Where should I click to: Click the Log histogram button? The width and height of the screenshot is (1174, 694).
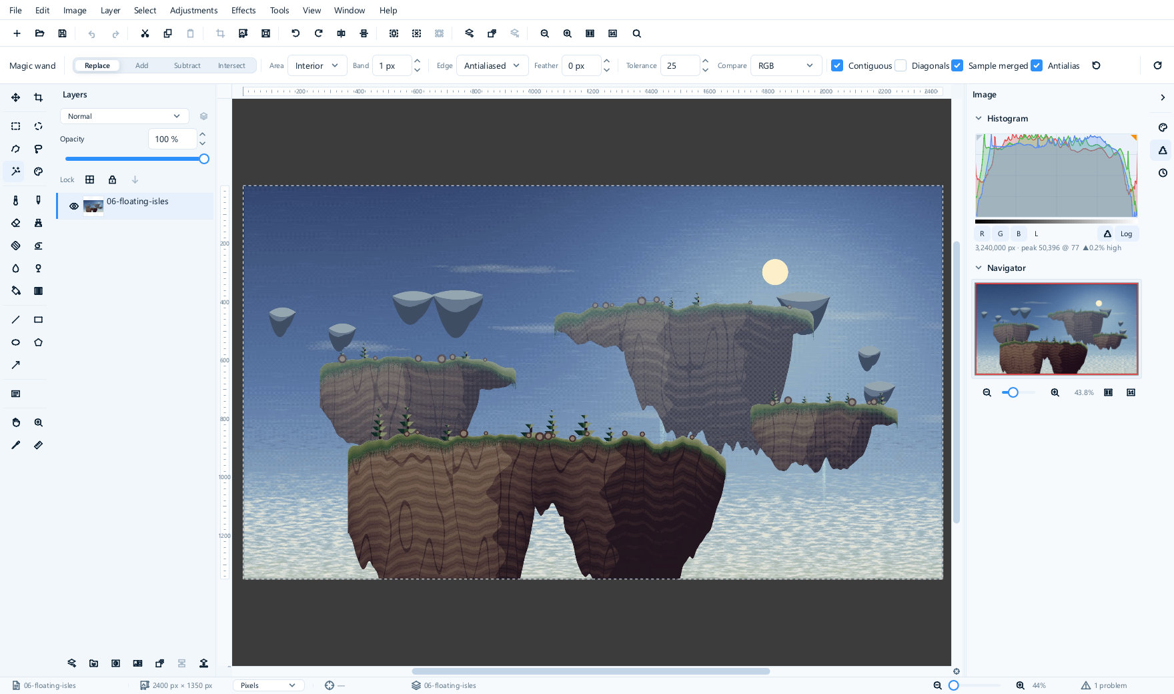1126,234
